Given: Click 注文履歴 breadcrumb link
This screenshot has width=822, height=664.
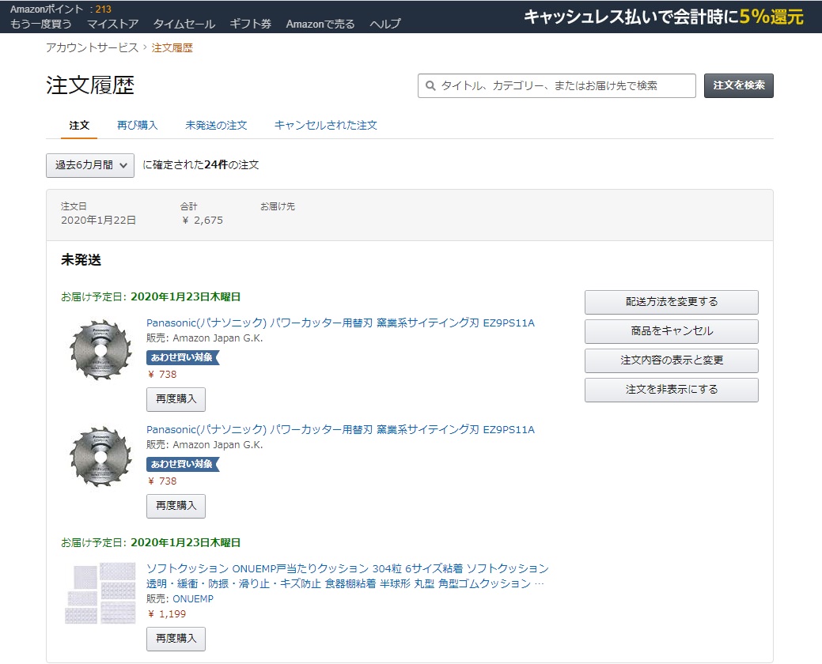Looking at the screenshot, I should pos(172,47).
